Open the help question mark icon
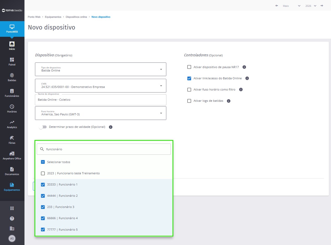The height and width of the screenshot is (245, 331). coord(12,218)
